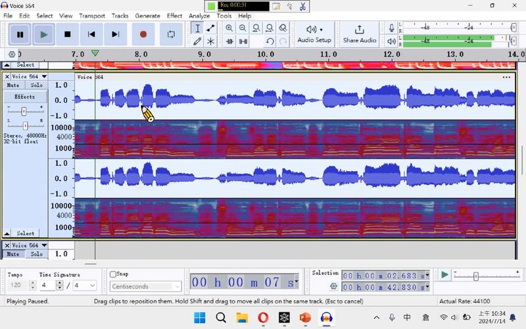
Task: Mute the main Voice 564 track
Action: (13, 86)
